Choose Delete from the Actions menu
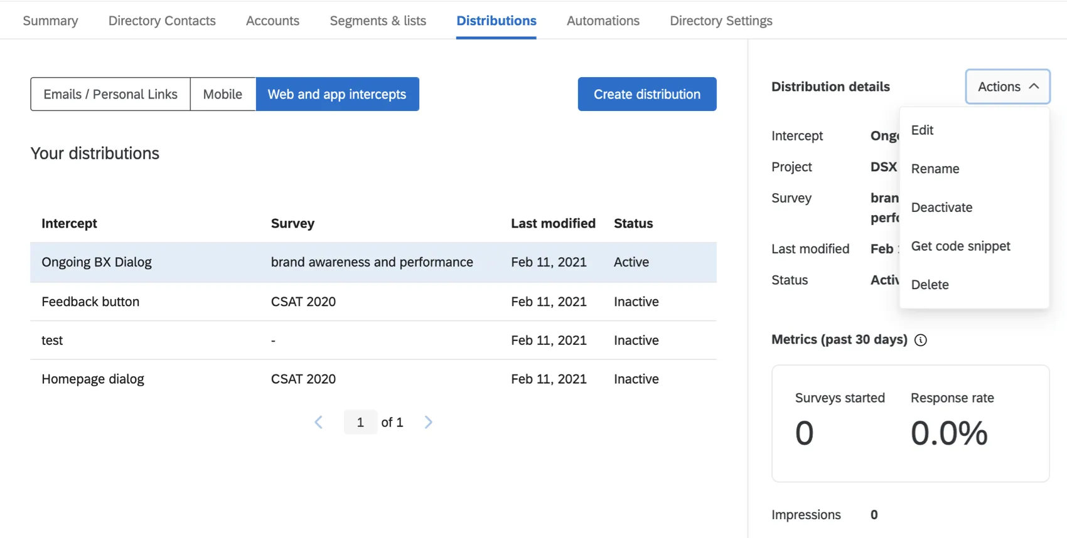1067x538 pixels. tap(930, 285)
